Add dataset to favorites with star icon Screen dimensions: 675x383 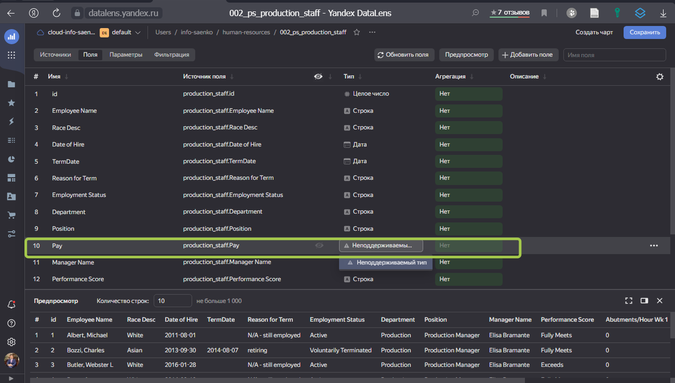(357, 33)
